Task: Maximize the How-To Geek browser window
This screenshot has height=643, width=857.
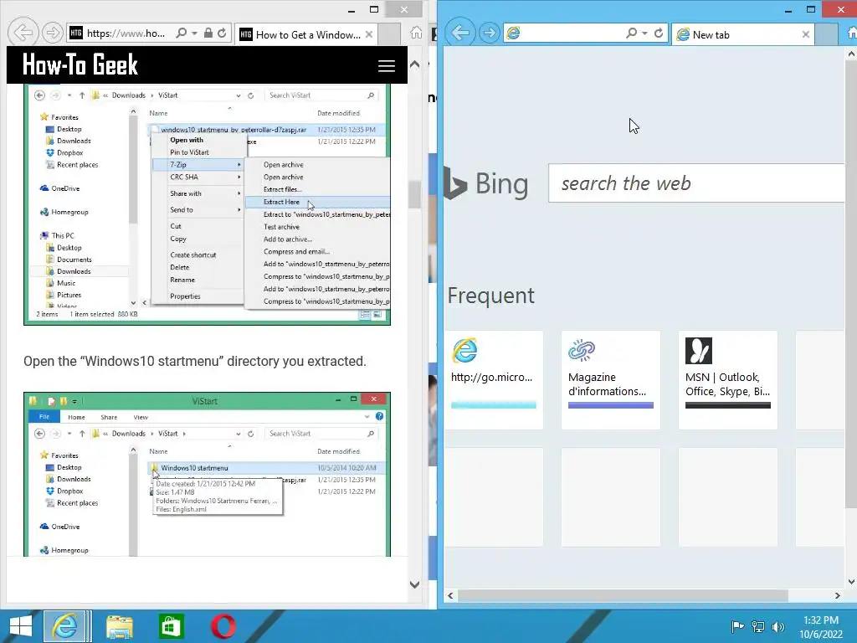Action: tap(374, 9)
